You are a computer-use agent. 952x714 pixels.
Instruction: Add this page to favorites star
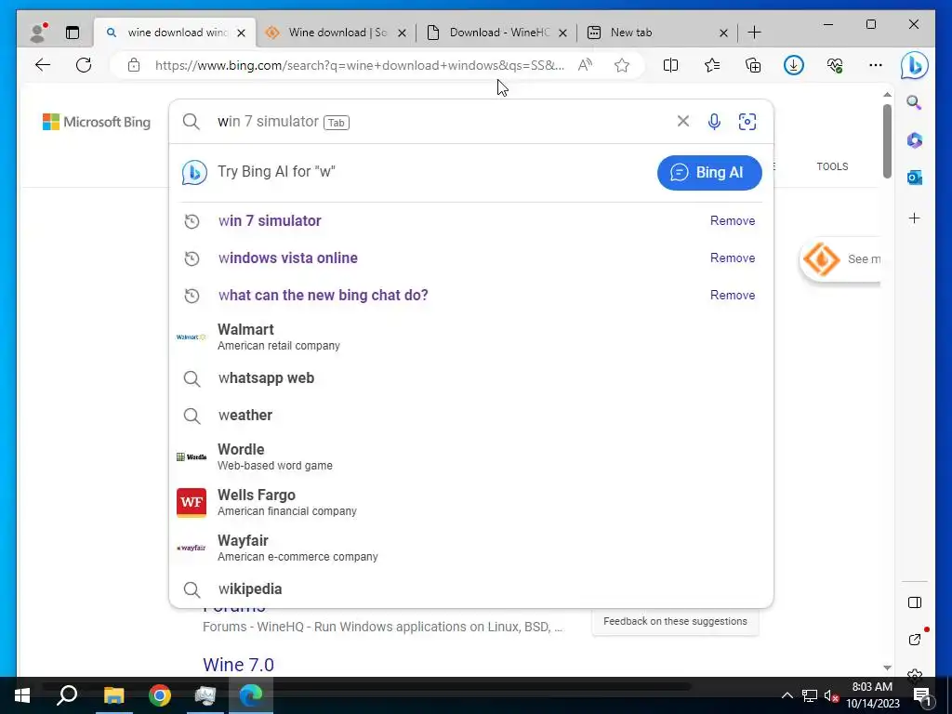tap(622, 65)
